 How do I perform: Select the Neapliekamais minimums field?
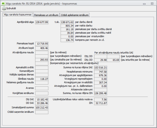(101, 72)
